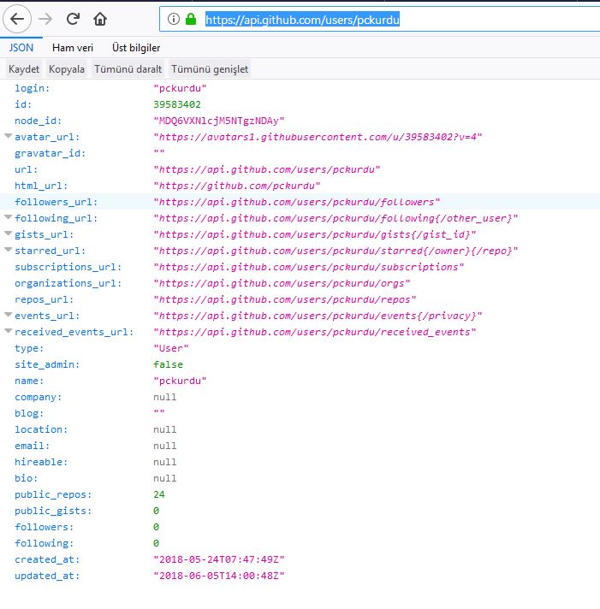Select the type value "User"
600x609 pixels.
(171, 349)
